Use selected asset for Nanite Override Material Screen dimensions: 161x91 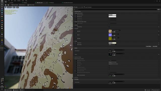(x=113, y=76)
